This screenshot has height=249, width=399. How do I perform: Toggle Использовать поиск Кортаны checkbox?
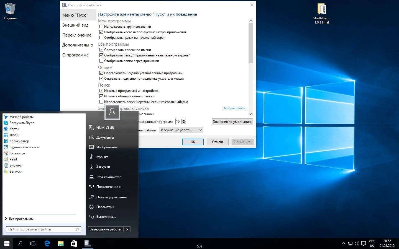(x=101, y=102)
